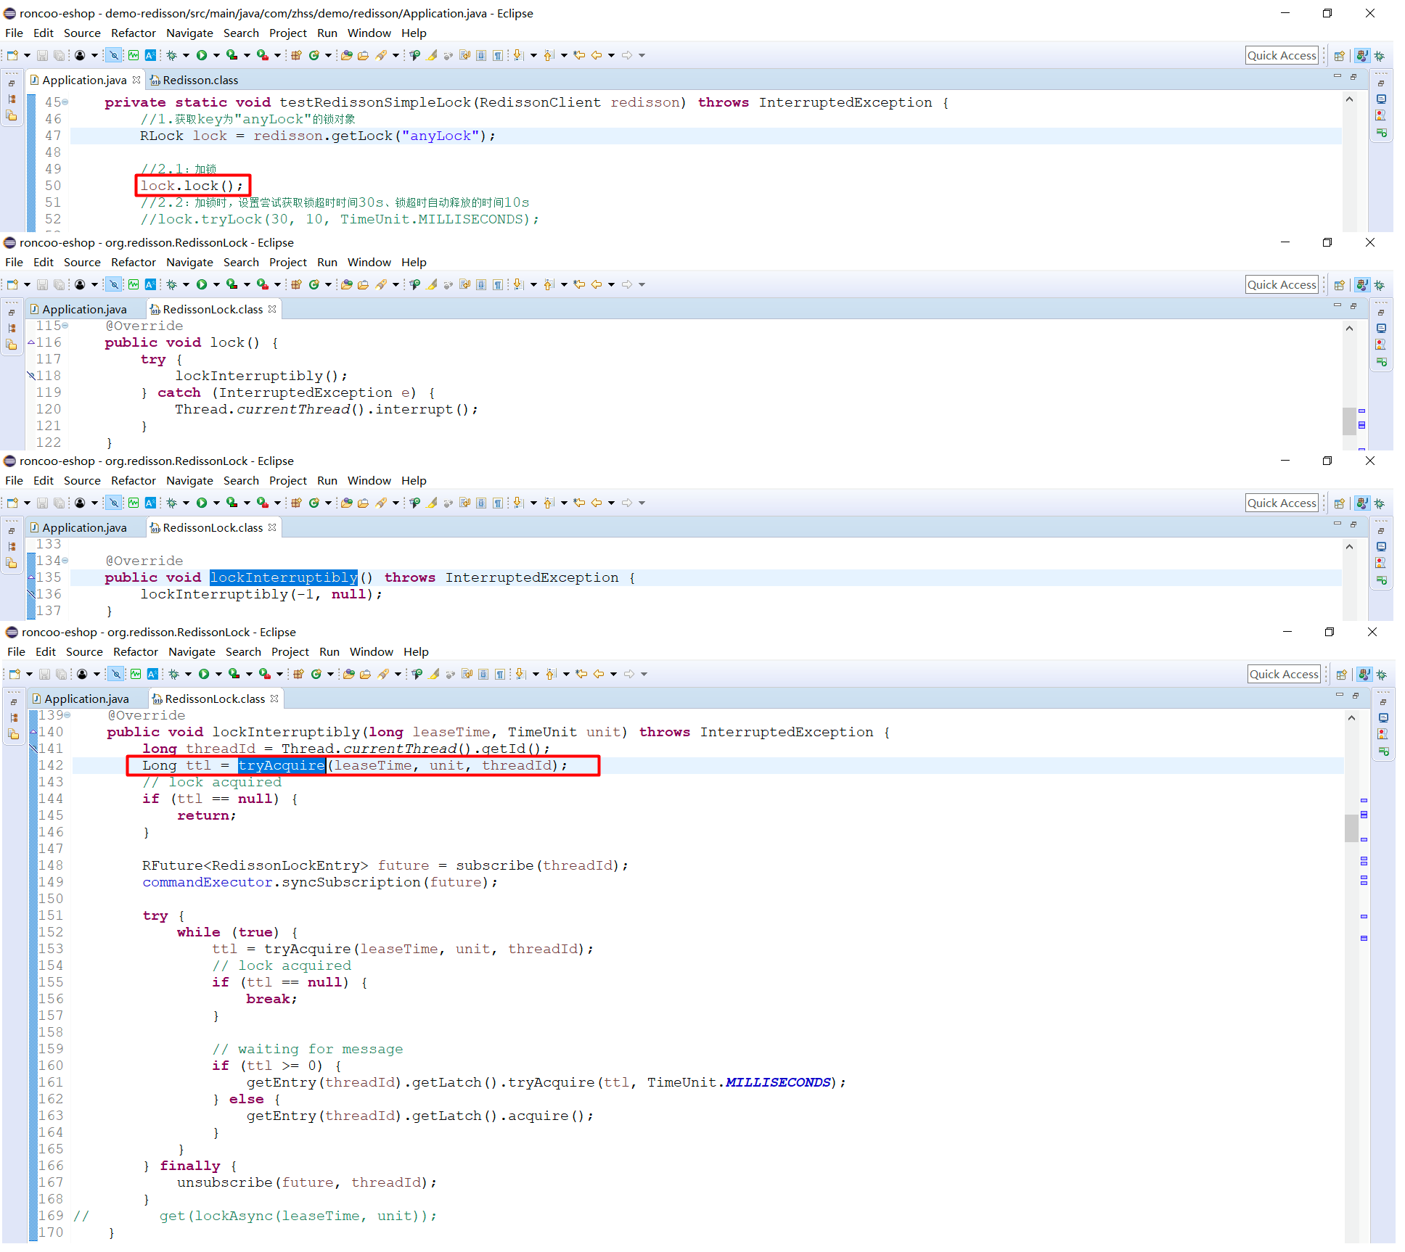Restore the left trim view in the Application.java window
Screen dimensions: 1405x1252
(12, 83)
